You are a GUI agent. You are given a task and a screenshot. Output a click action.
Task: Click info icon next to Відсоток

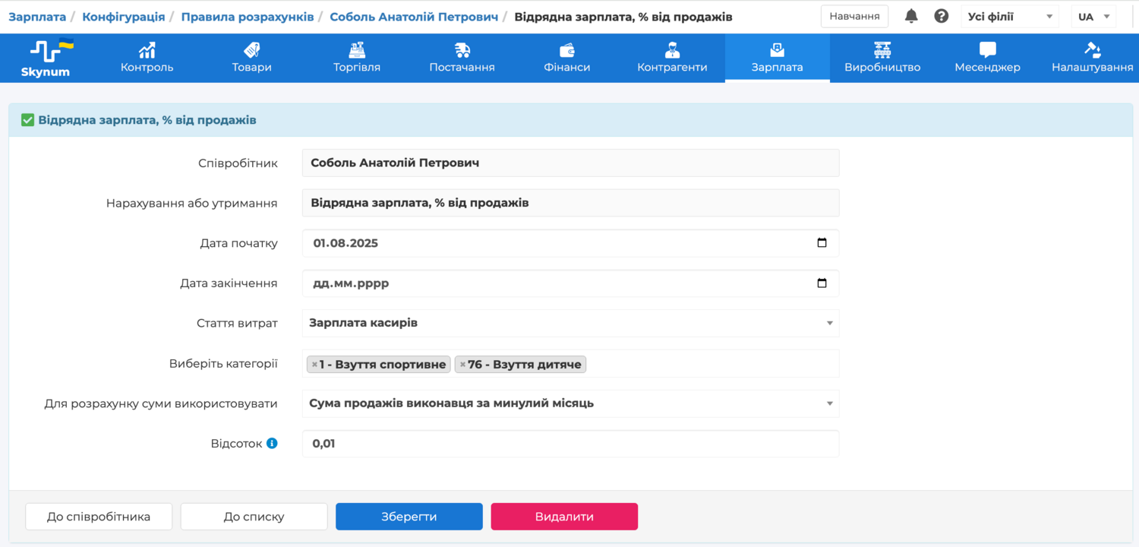coord(272,443)
